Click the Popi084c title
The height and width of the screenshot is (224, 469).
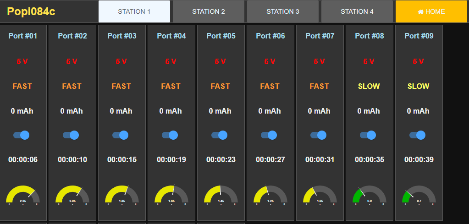[x=31, y=11]
